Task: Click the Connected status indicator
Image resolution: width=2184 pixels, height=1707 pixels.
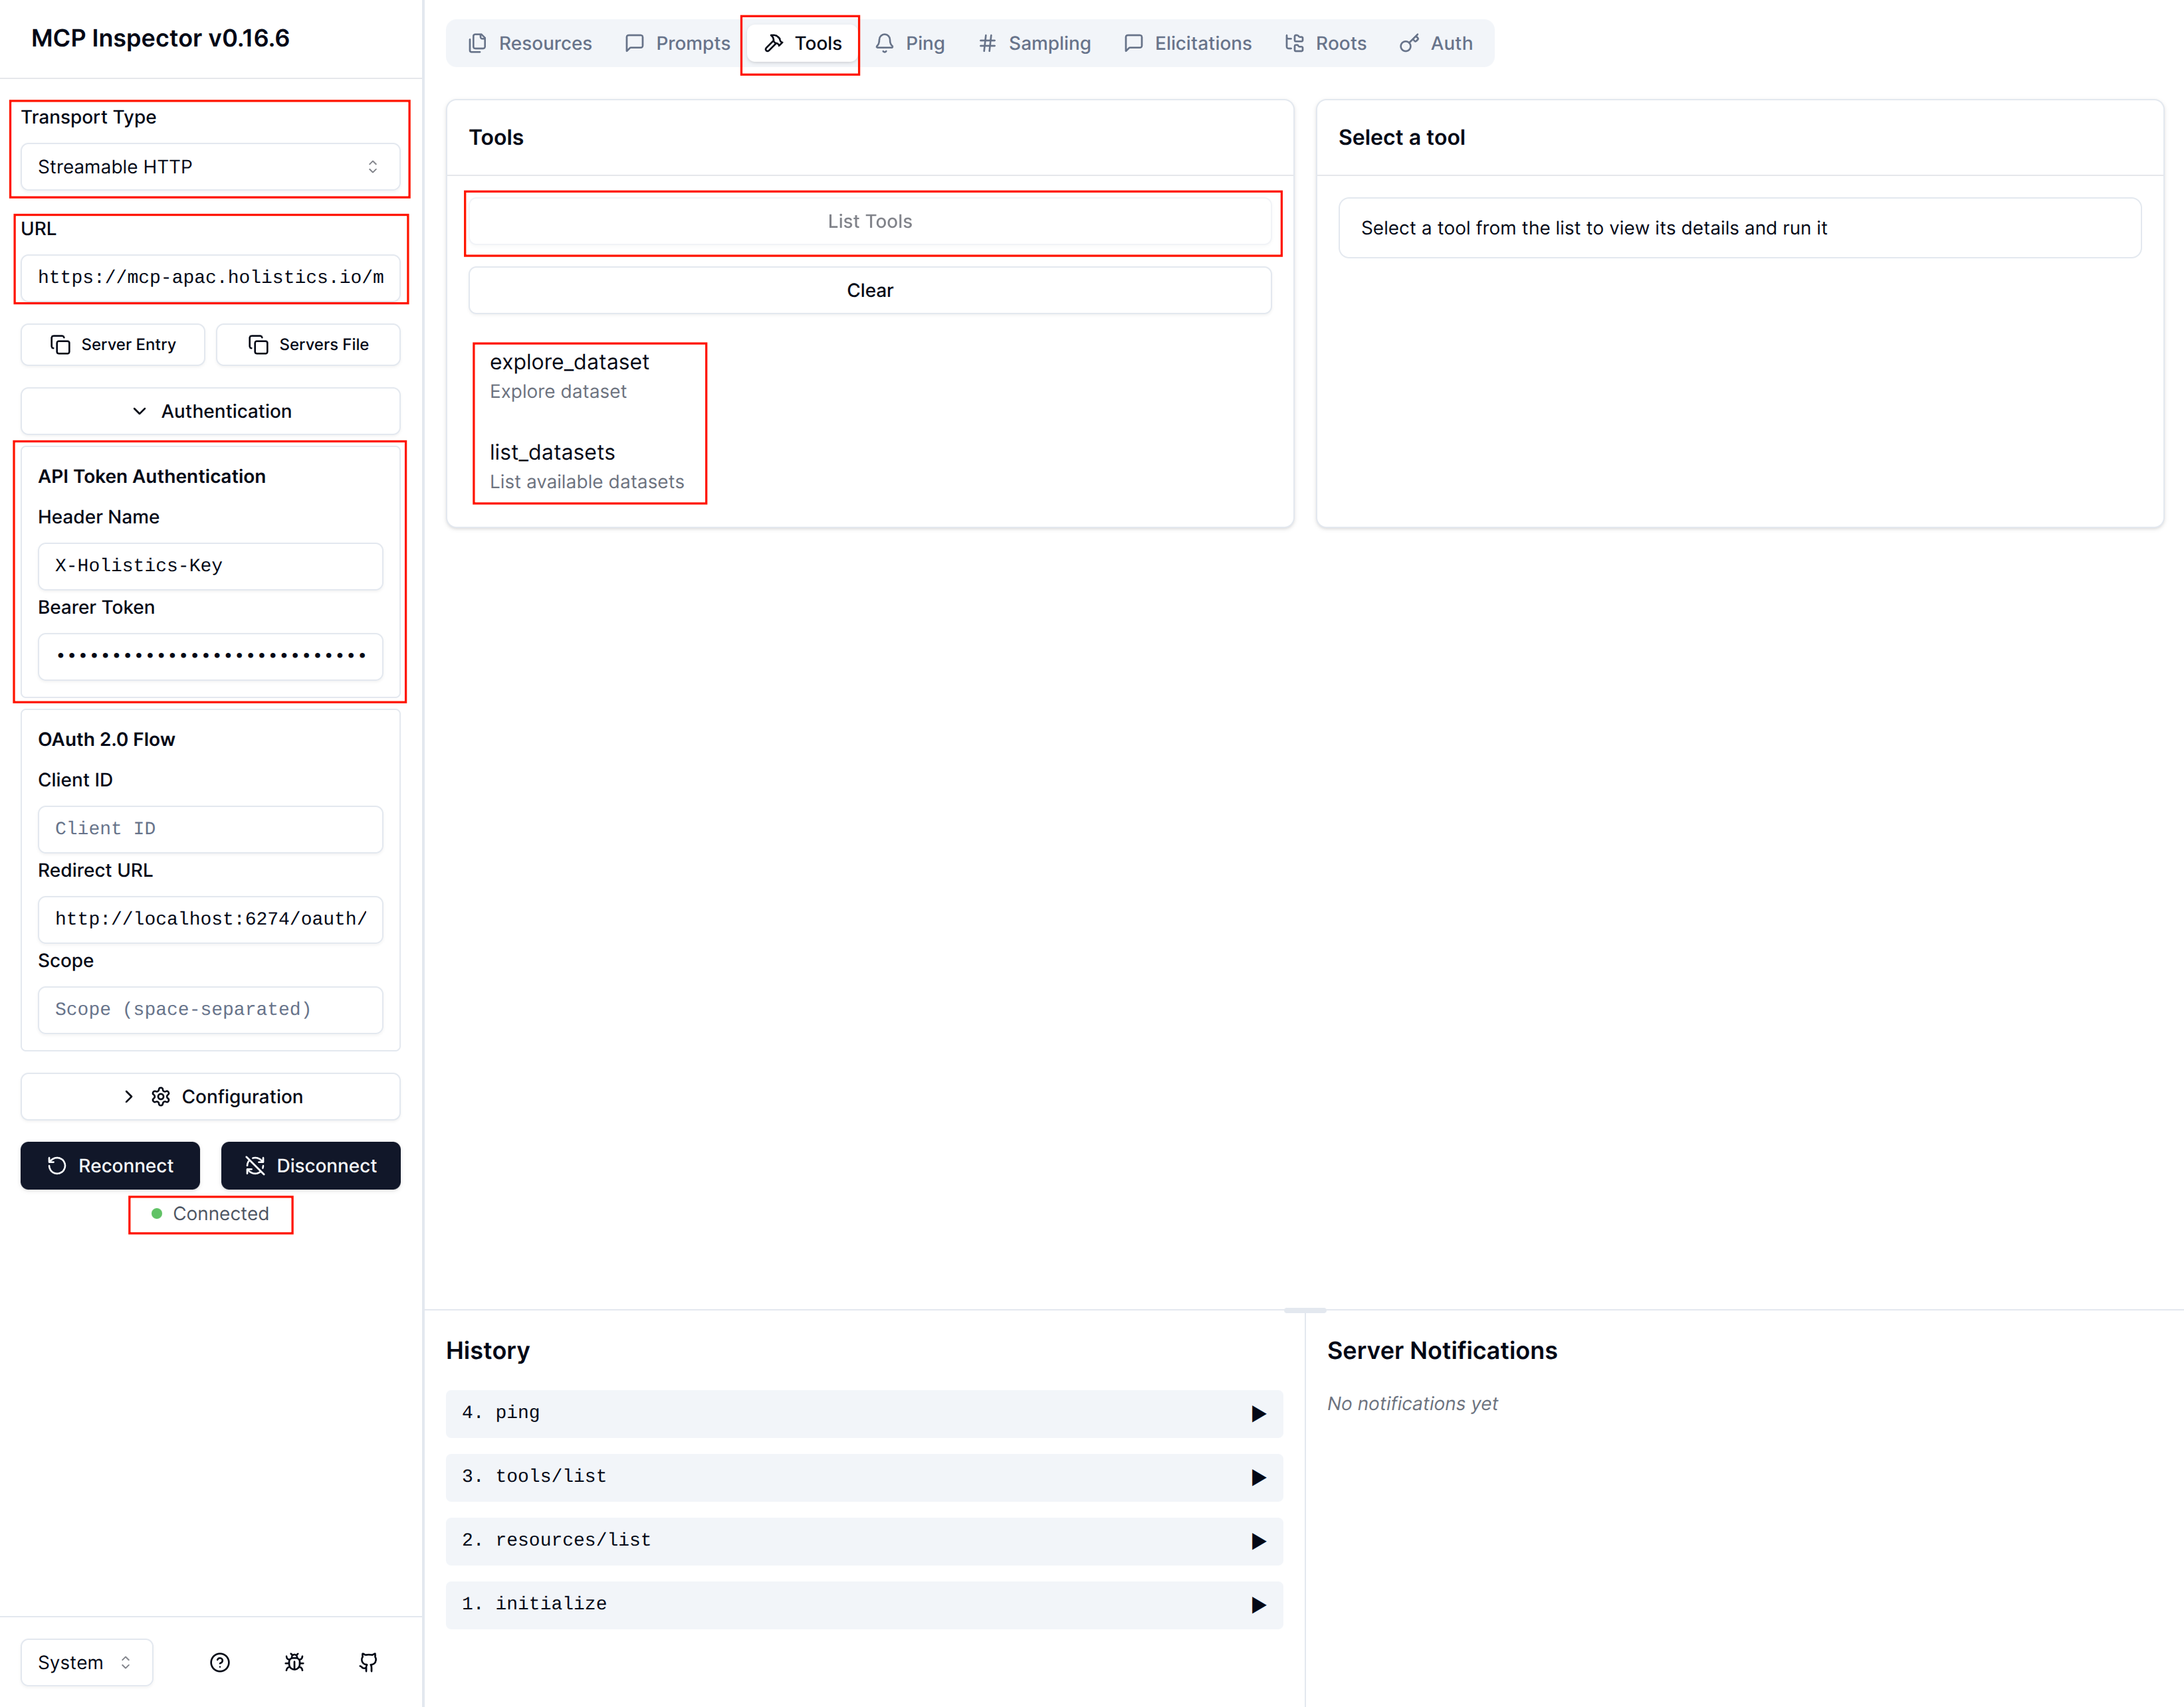Action: (210, 1213)
